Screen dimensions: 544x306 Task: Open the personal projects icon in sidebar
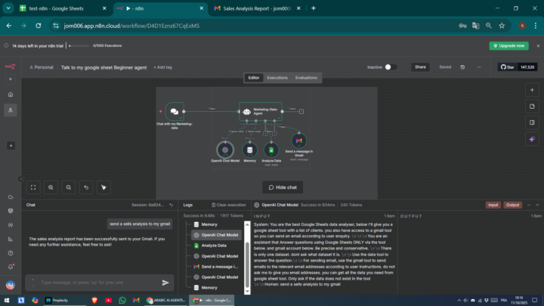click(11, 110)
